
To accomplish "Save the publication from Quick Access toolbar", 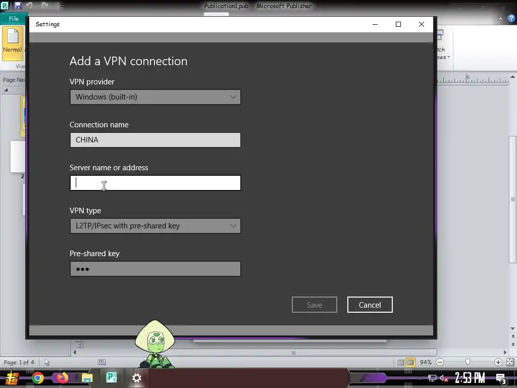I will (x=18, y=5).
